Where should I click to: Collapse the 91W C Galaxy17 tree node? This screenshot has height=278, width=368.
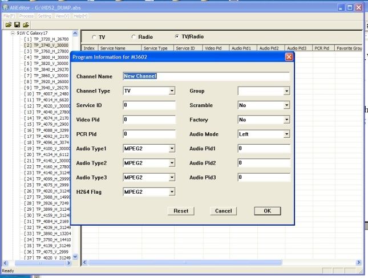13,33
